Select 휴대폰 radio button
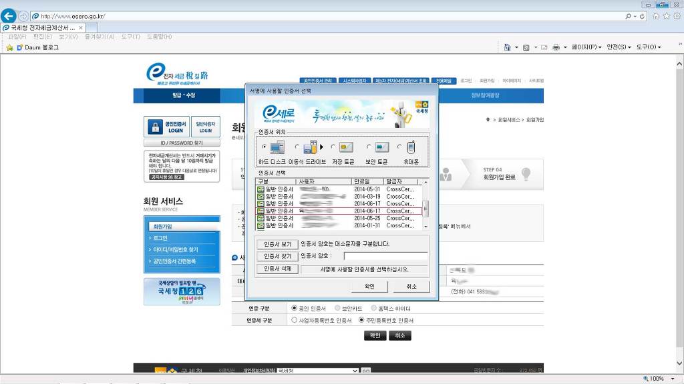Screen dimensions: 684x384 tap(399, 147)
